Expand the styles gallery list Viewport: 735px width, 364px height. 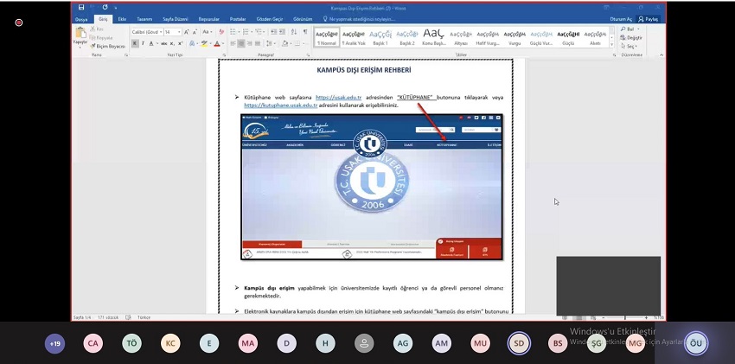click(611, 44)
